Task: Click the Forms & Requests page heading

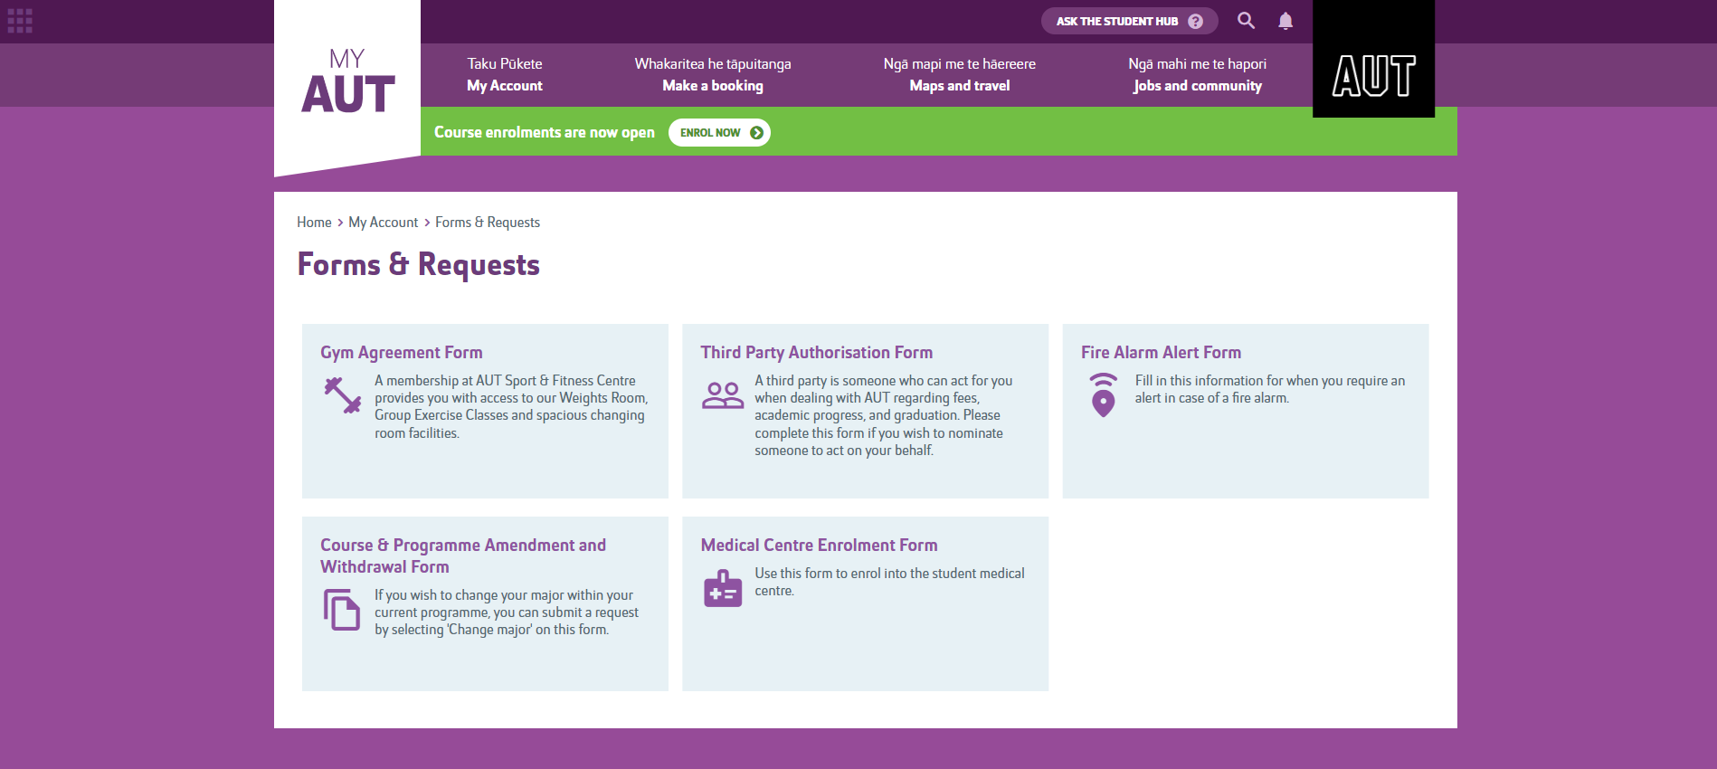Action: click(419, 264)
